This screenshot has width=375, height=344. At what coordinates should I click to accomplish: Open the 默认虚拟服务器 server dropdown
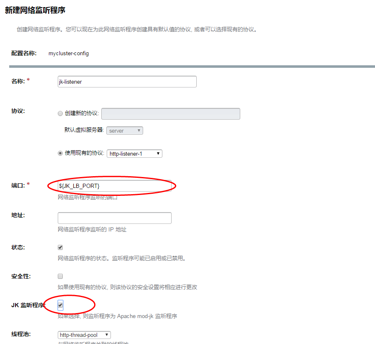[x=125, y=131]
